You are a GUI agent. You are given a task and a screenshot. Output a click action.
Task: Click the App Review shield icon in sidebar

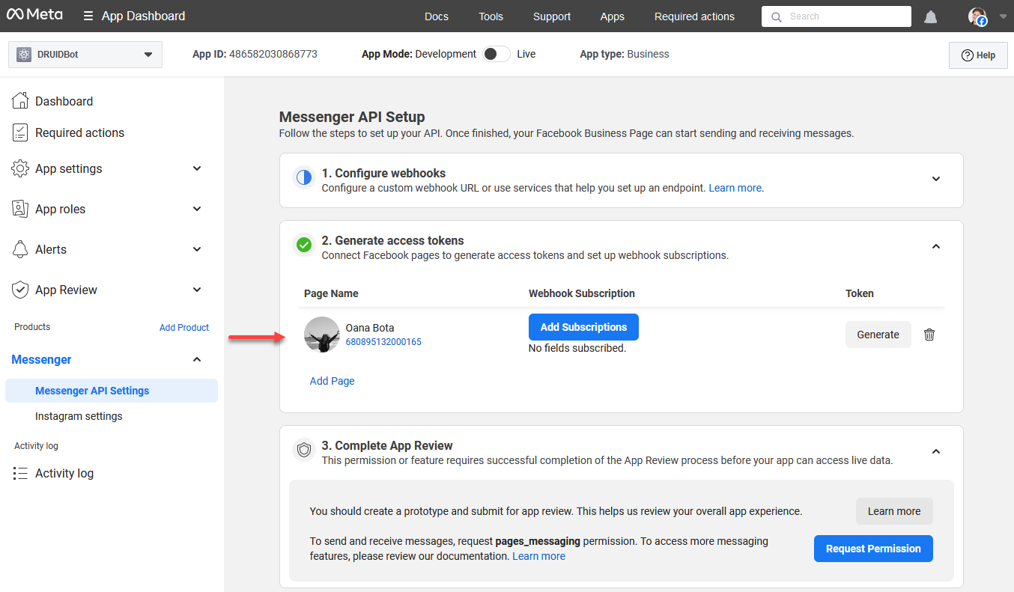click(x=20, y=290)
